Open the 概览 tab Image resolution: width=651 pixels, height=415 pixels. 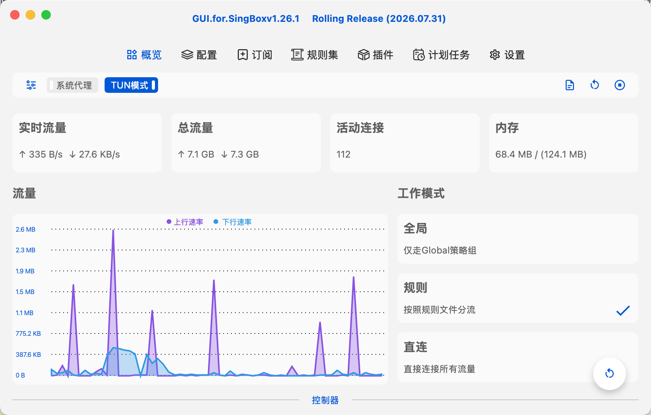144,55
